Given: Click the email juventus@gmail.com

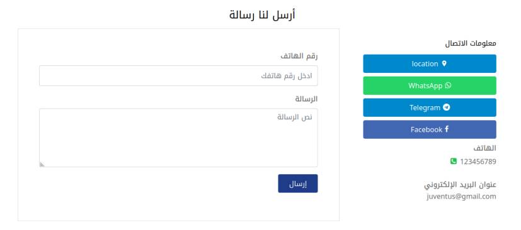Looking at the screenshot, I should point(461,197).
